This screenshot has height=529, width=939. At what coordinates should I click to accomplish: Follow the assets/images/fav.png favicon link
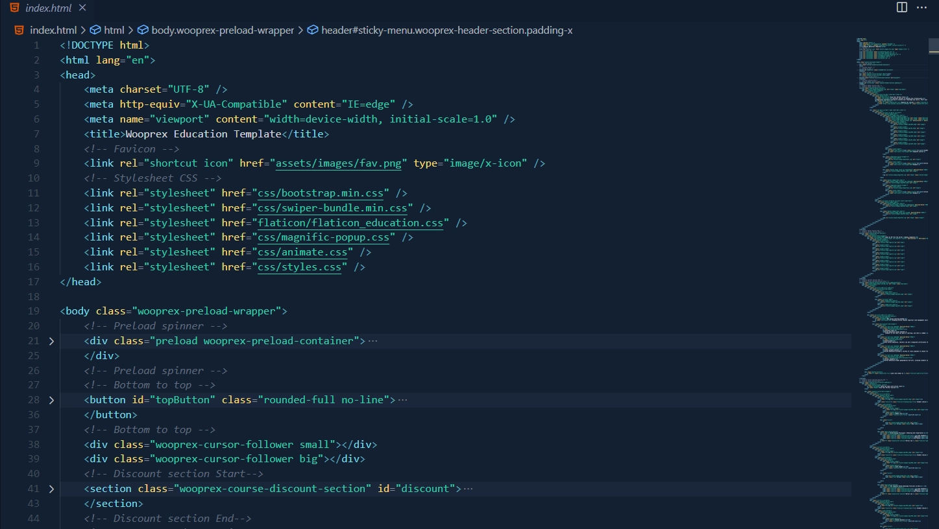(338, 163)
